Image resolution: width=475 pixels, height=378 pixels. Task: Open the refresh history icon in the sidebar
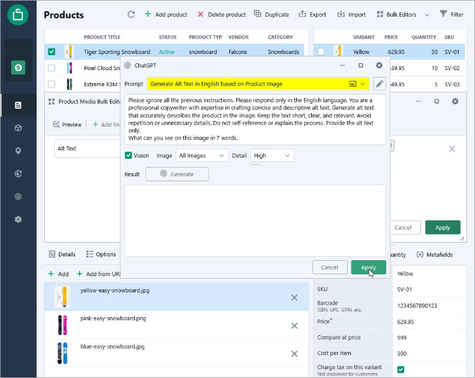point(18,174)
